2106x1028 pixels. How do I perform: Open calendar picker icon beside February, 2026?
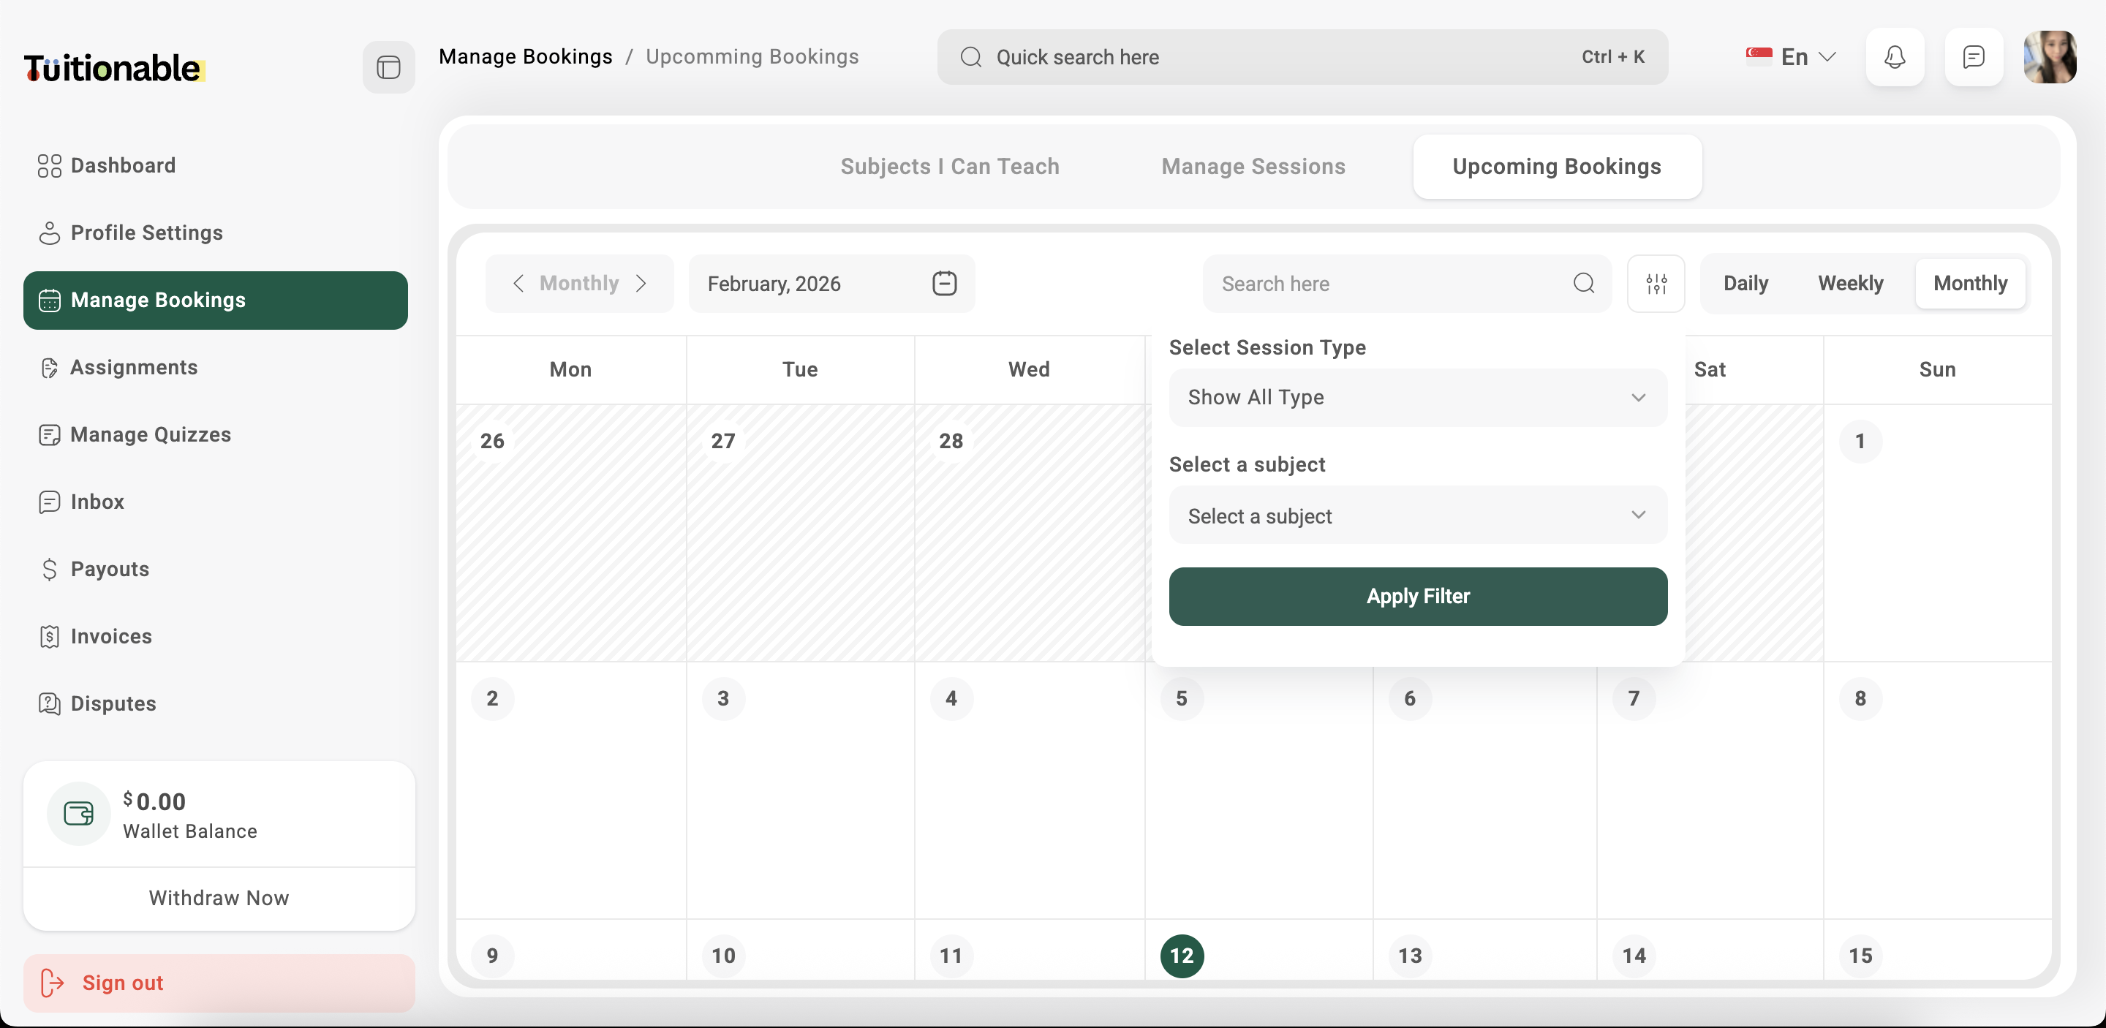[944, 284]
